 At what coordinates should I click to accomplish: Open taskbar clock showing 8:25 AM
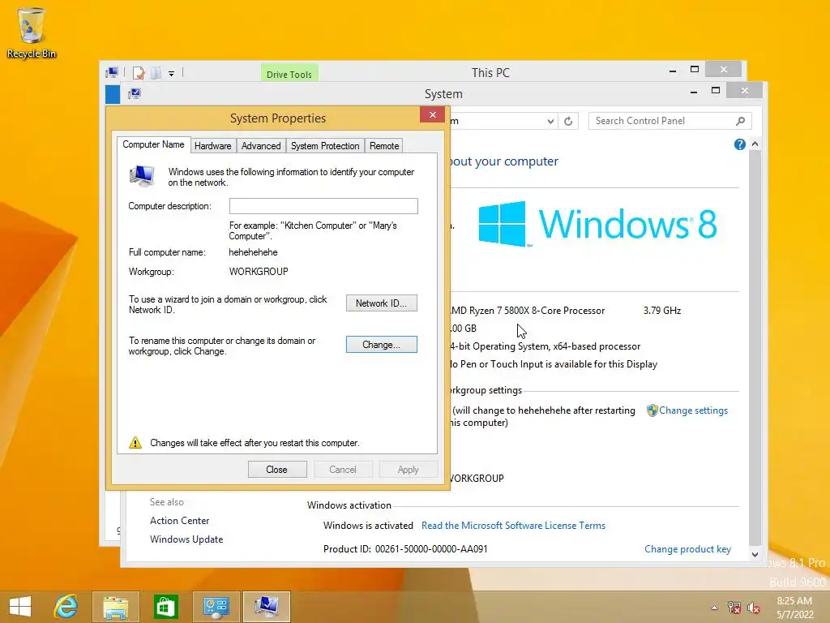(x=794, y=608)
